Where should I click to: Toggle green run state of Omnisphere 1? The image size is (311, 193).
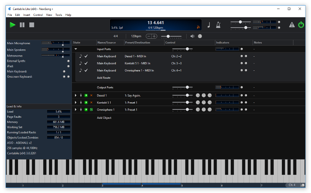(86, 109)
